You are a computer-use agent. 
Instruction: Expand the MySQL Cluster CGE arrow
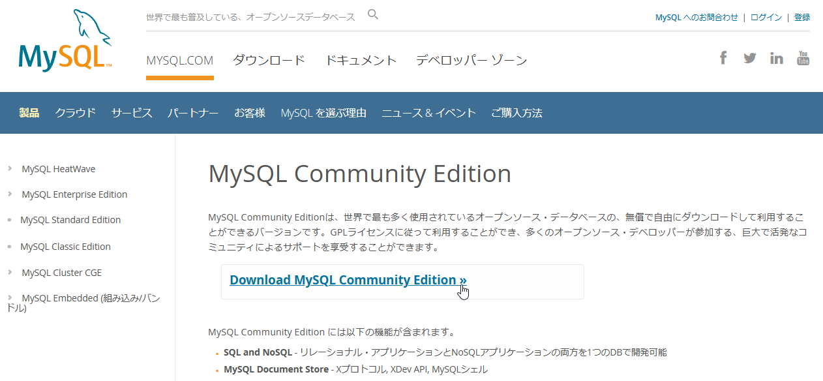(x=10, y=272)
